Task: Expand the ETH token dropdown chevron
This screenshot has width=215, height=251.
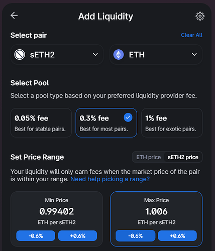Action: (x=194, y=55)
